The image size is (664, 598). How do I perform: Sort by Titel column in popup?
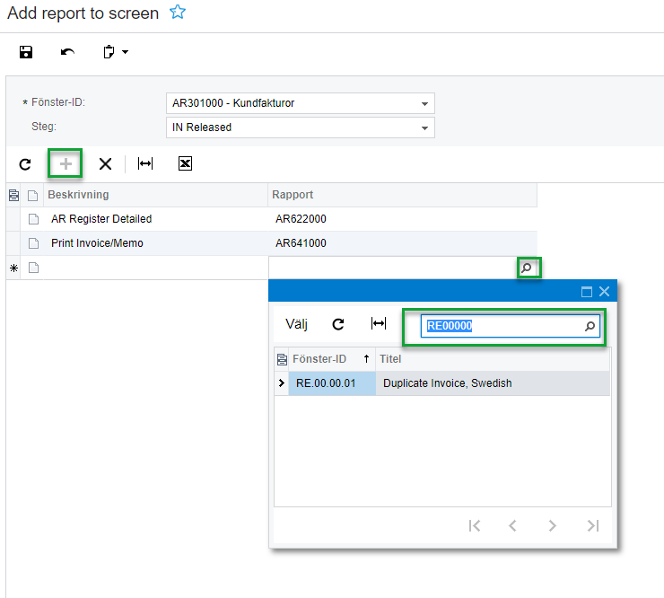(x=493, y=359)
